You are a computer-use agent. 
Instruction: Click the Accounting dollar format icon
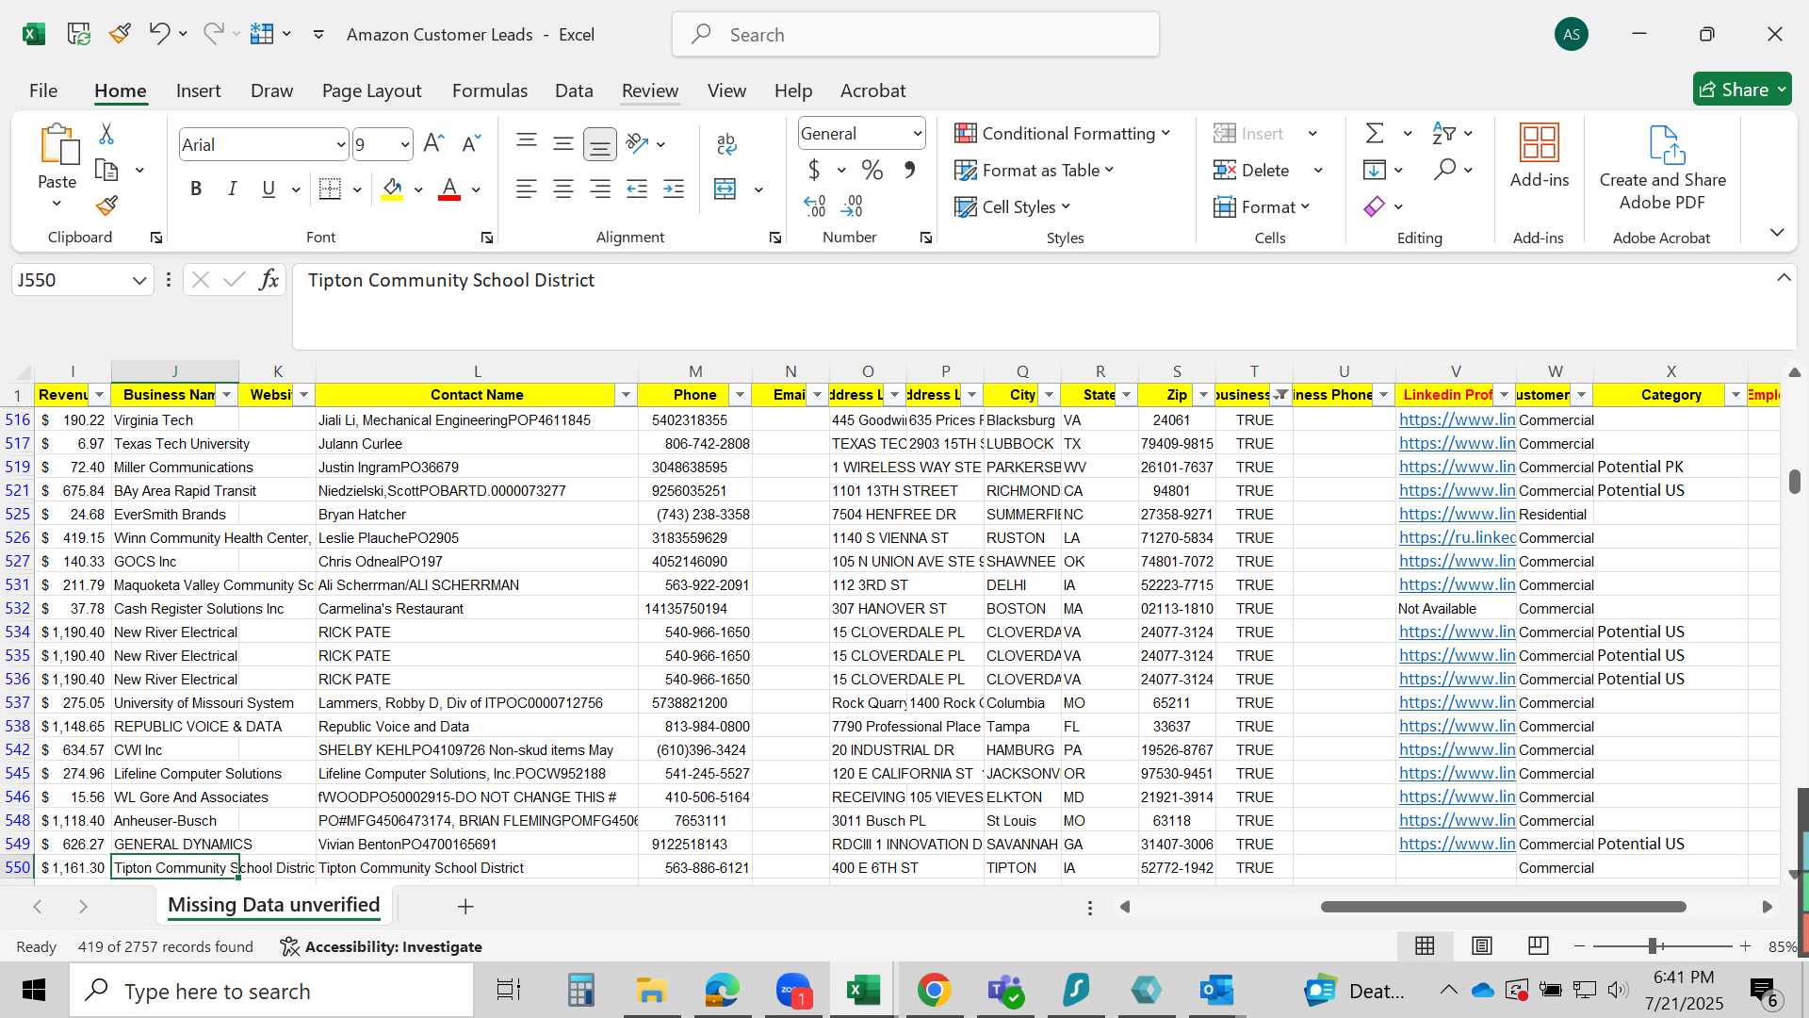[x=814, y=170]
